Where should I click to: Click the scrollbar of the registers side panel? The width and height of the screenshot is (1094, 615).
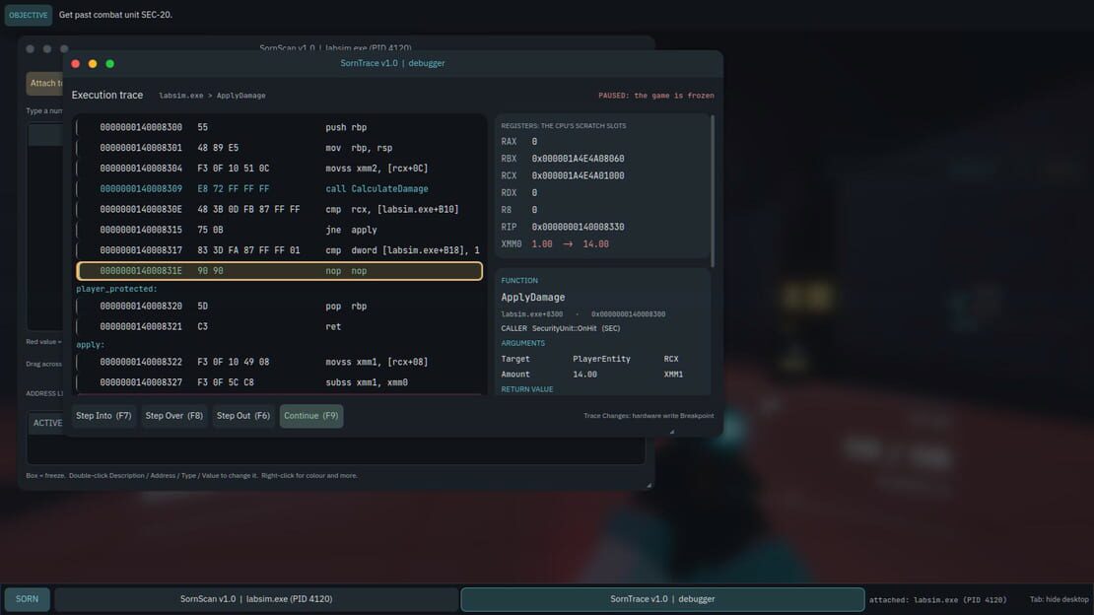point(713,191)
